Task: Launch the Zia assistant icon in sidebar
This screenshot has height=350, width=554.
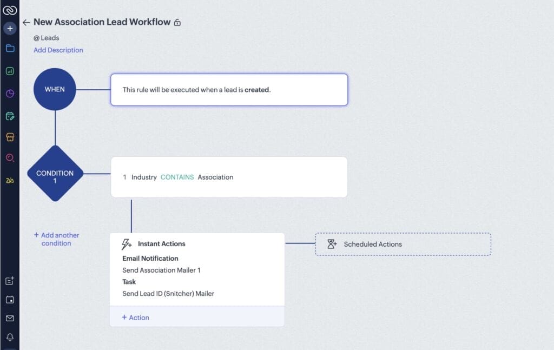Action: (10, 180)
